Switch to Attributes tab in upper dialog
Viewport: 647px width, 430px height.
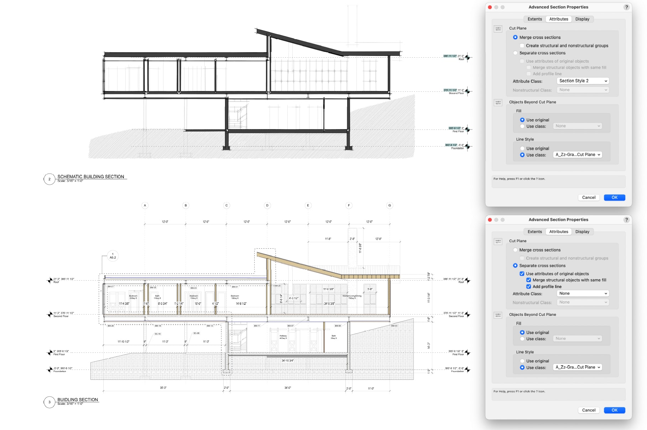(559, 19)
